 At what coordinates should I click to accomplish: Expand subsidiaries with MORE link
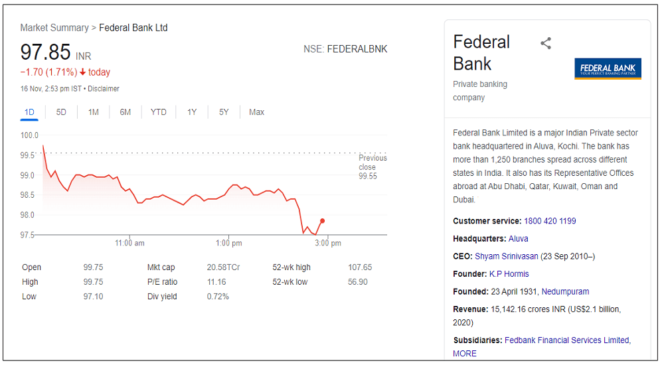(x=465, y=354)
